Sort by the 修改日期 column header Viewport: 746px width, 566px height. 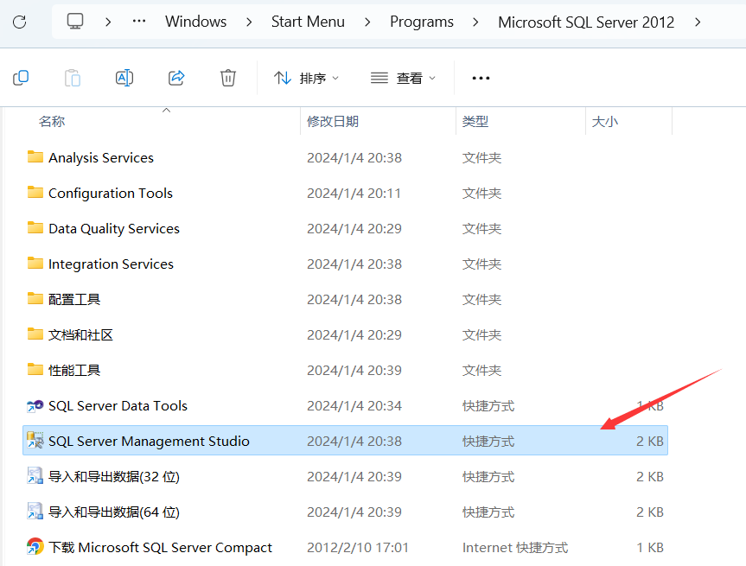[x=333, y=121]
